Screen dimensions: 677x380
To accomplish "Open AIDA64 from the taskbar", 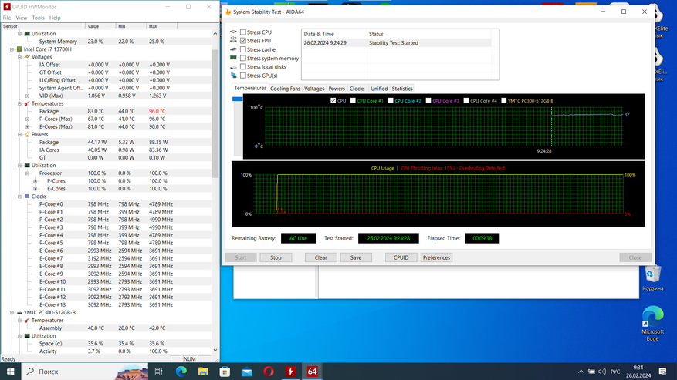I will pyautogui.click(x=312, y=372).
